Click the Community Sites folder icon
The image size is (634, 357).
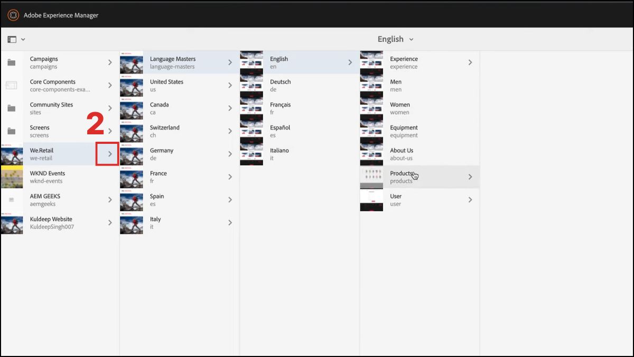tap(11, 108)
